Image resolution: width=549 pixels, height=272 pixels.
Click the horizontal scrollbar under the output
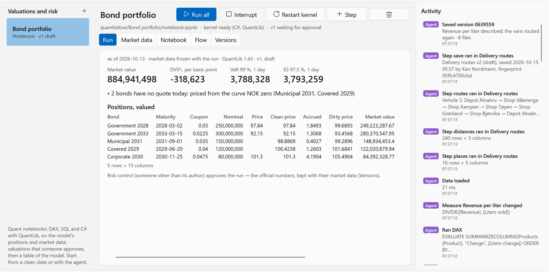tap(210, 257)
